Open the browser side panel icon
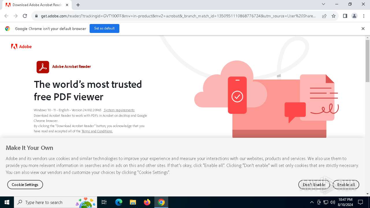The width and height of the screenshot is (370, 208). pos(345,16)
